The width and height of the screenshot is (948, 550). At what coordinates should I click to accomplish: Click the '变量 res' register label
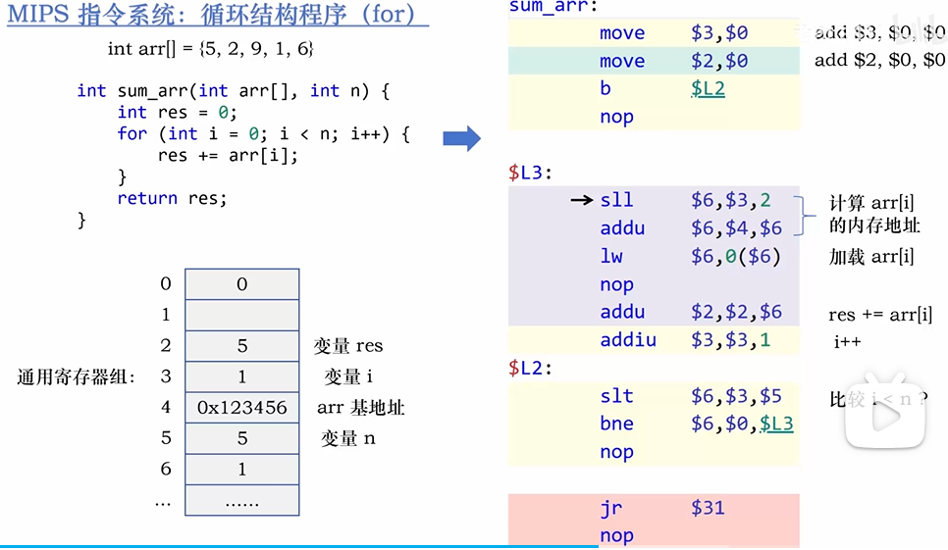348,346
